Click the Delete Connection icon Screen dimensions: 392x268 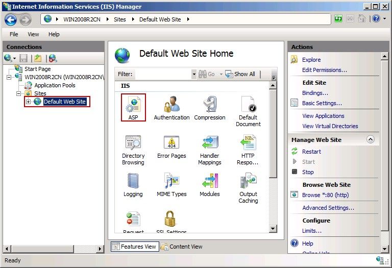53,58
